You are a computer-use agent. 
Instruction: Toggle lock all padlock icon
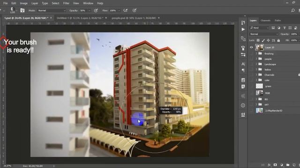pos(278,41)
